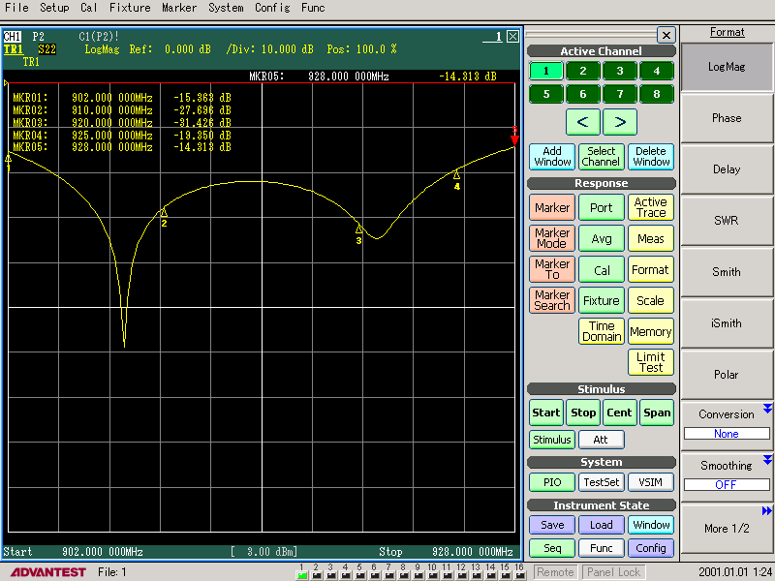The height and width of the screenshot is (581, 775).
Task: Select active channel 1
Action: point(546,71)
